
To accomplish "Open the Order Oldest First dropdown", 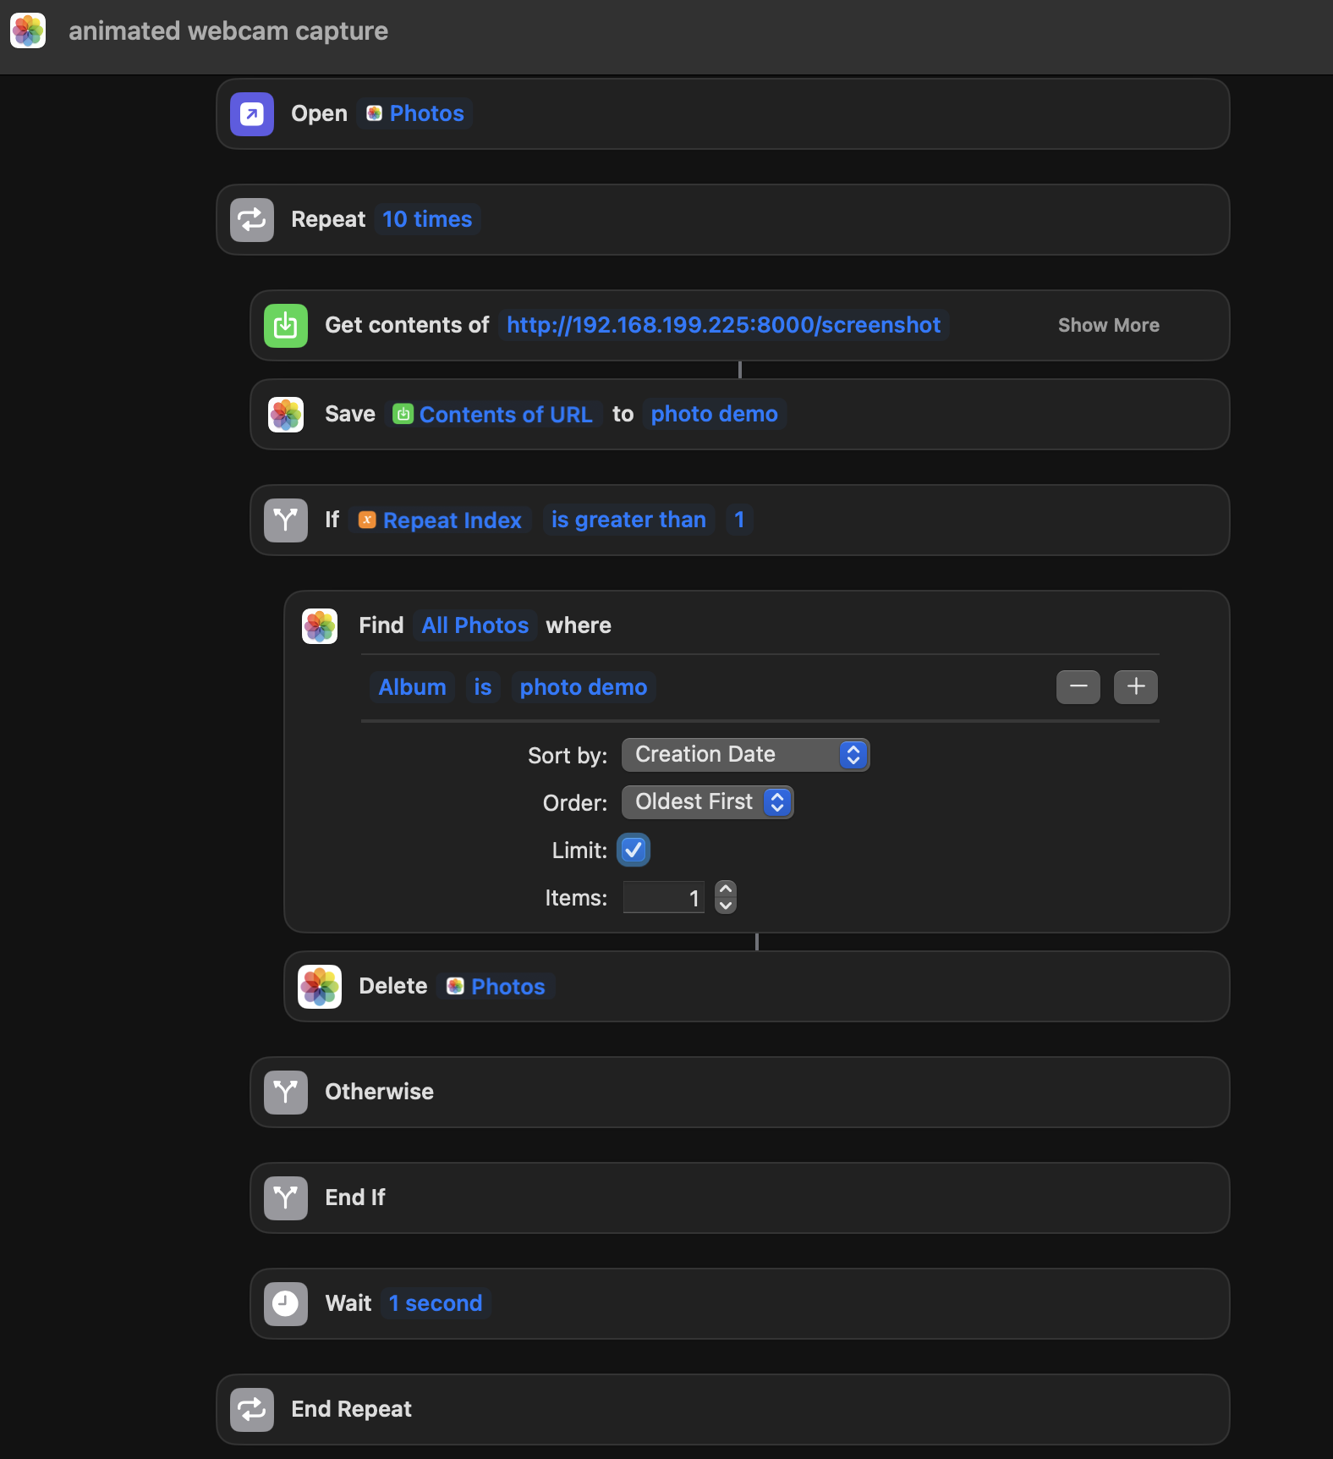I will (707, 802).
